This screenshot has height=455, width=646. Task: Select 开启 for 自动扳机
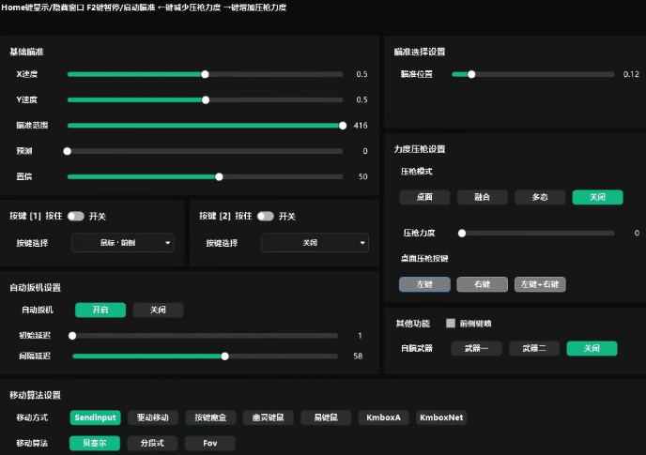pos(100,310)
